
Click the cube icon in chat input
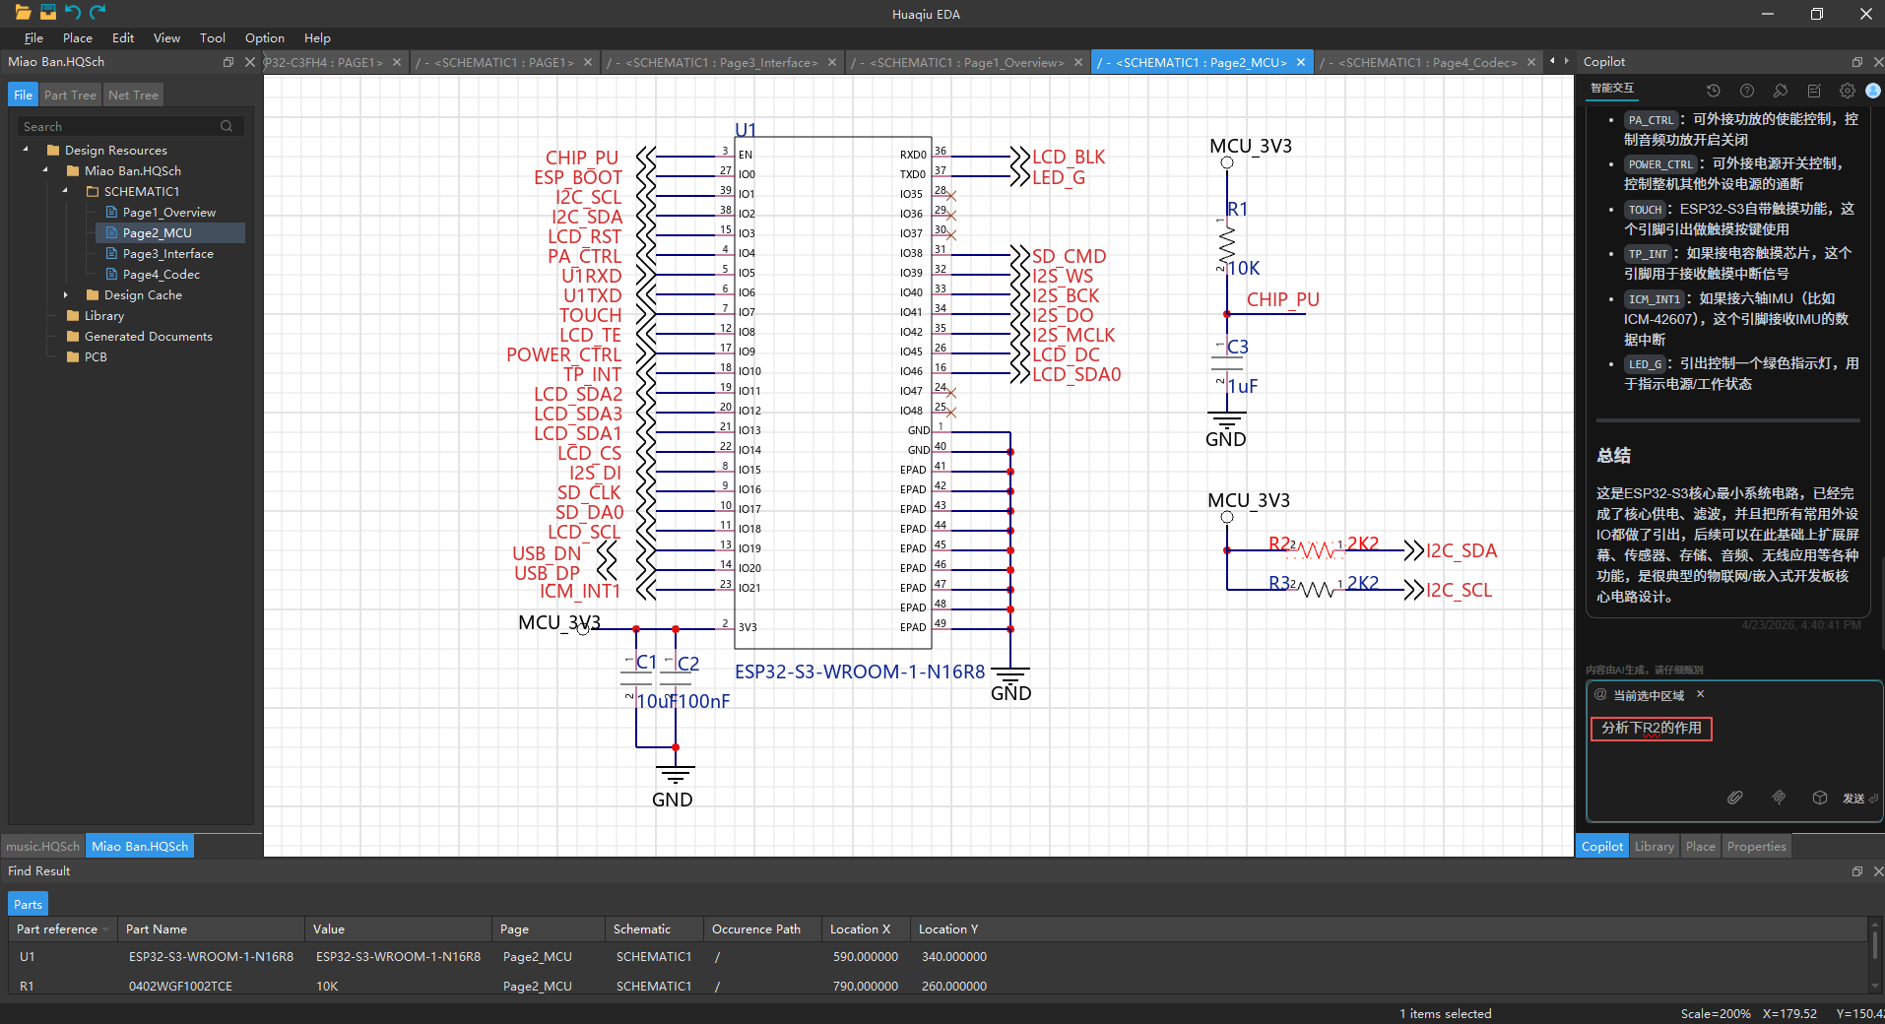[1820, 798]
